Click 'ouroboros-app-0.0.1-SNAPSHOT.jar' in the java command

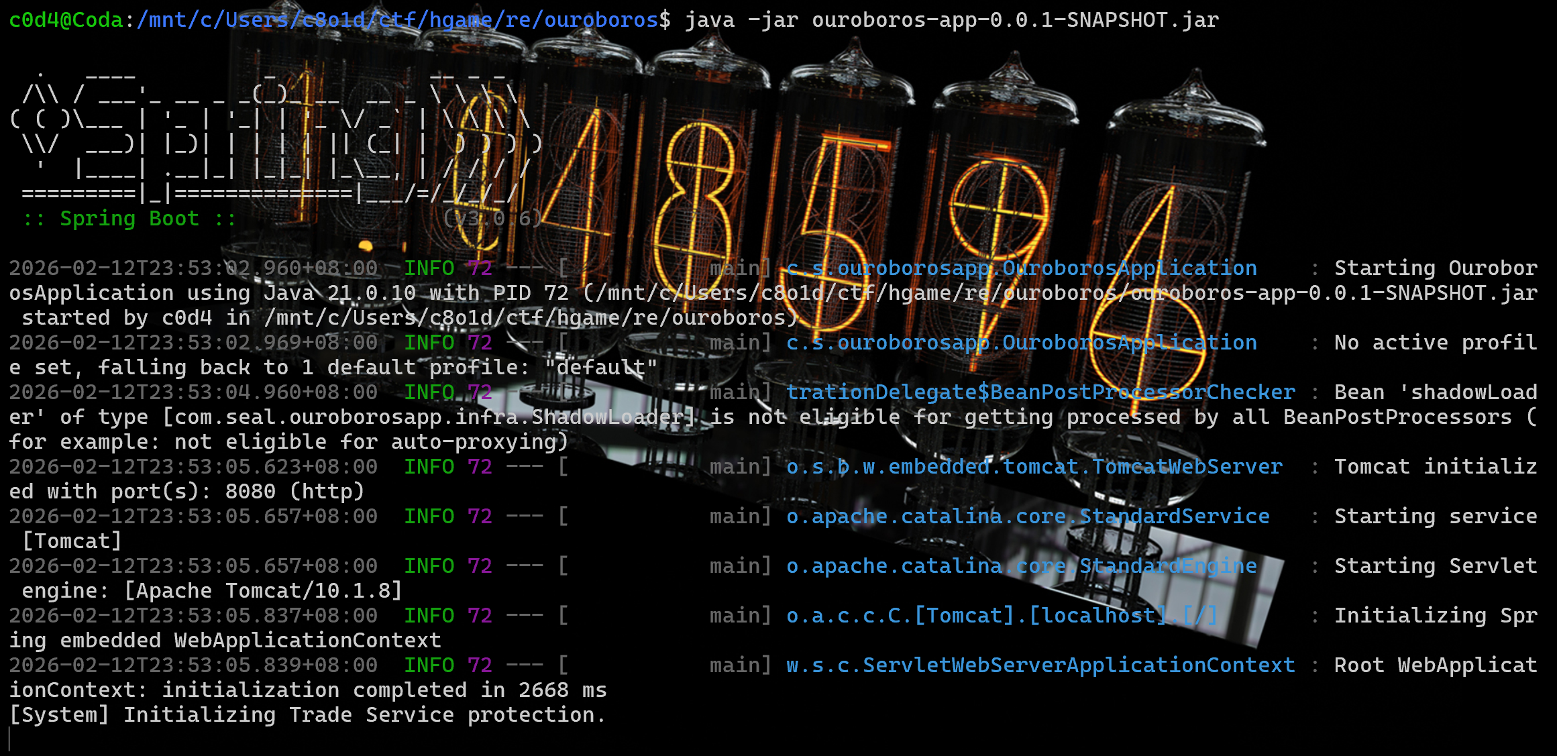[x=1015, y=20]
